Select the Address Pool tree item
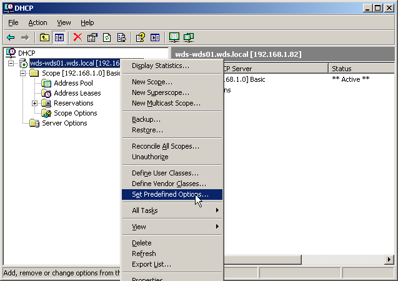Viewport: 398px width, 281px height. [73, 83]
